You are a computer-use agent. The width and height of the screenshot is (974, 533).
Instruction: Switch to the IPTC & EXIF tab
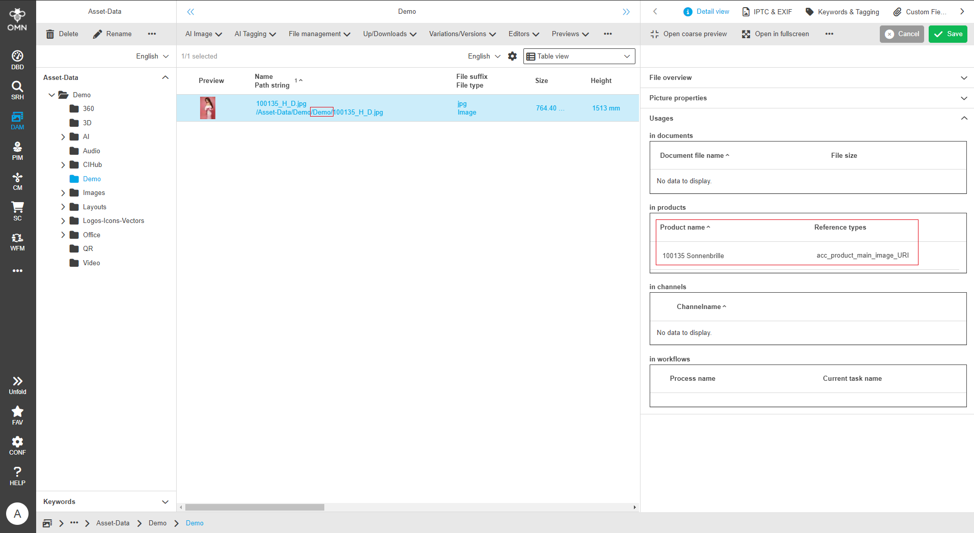[x=767, y=12]
